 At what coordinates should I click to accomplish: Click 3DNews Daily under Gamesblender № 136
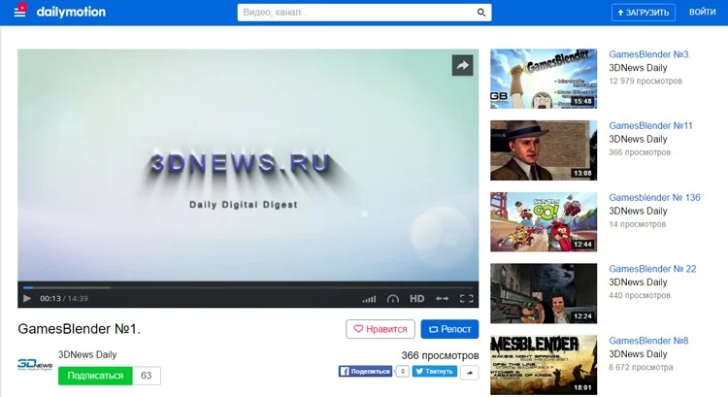tap(638, 211)
